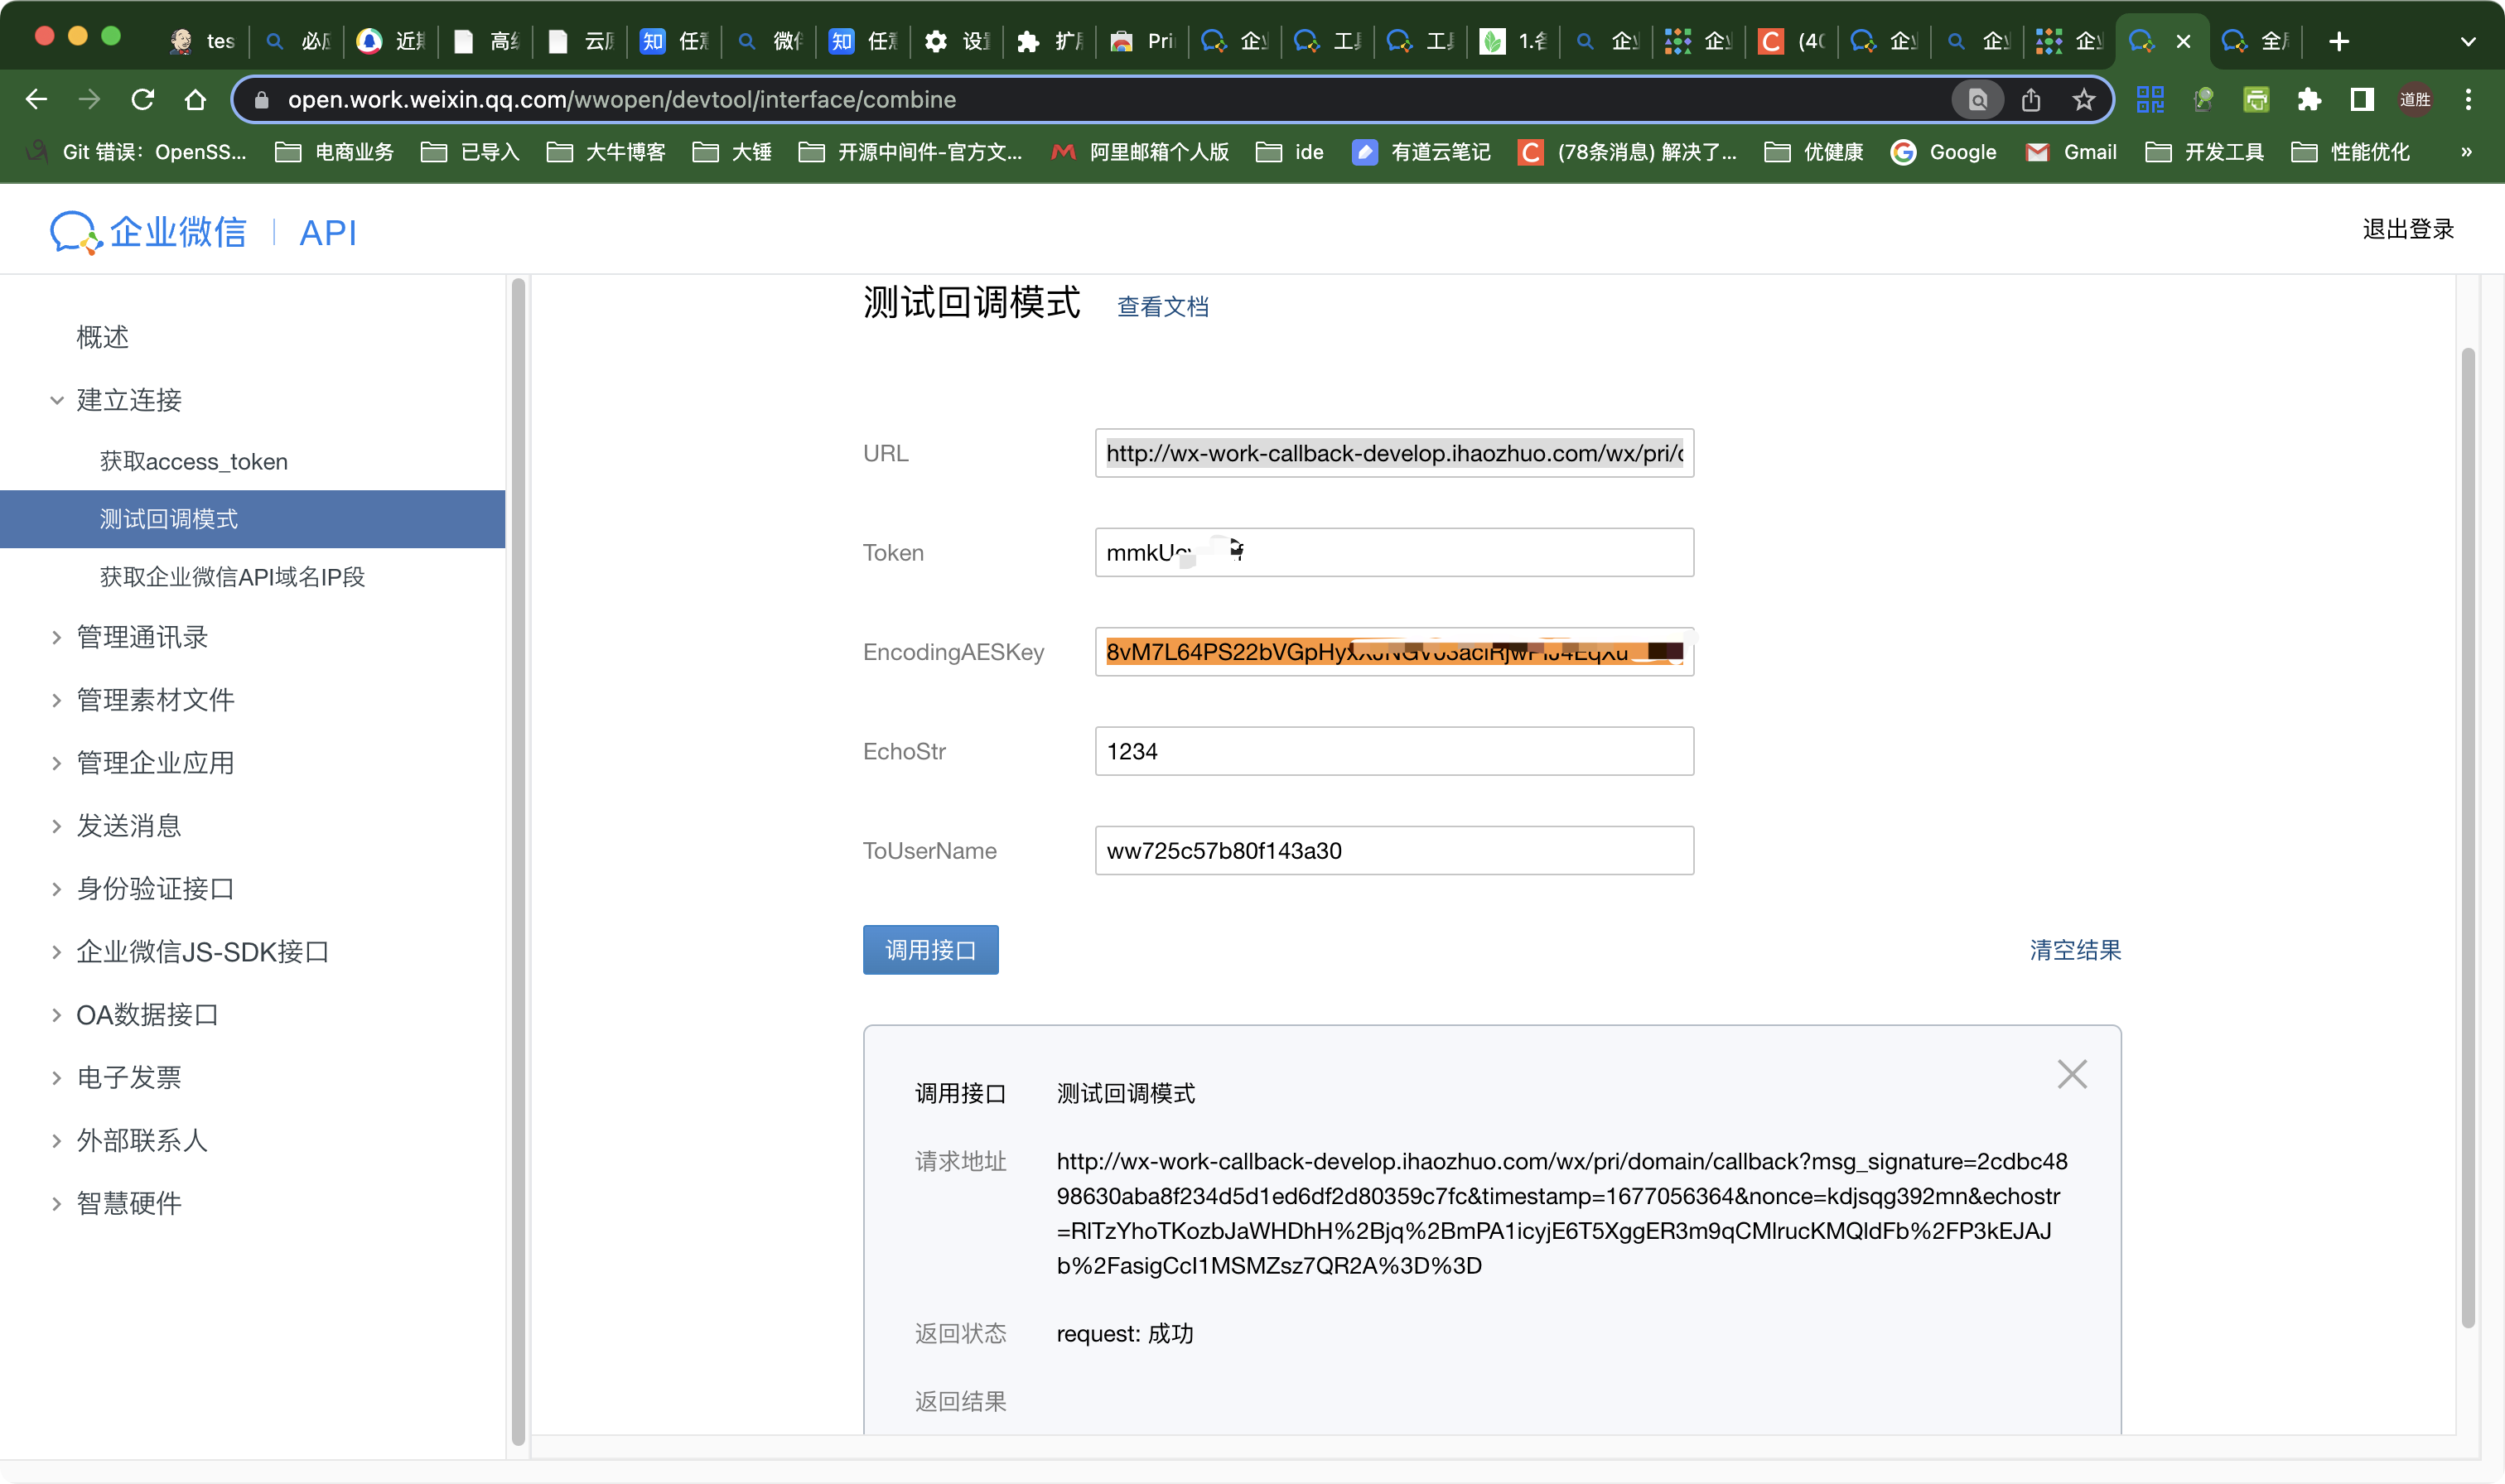Image resolution: width=2505 pixels, height=1484 pixels.
Task: Open the 查看文档 link
Action: [x=1162, y=307]
